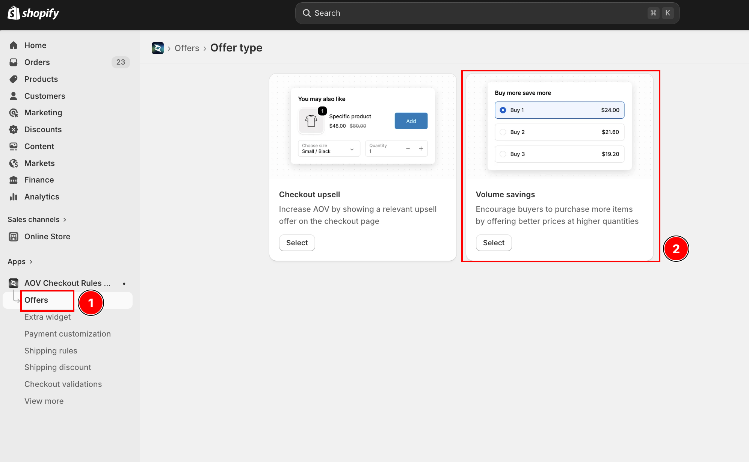Click the Checkout upsell card title
This screenshot has height=462, width=749.
point(309,195)
